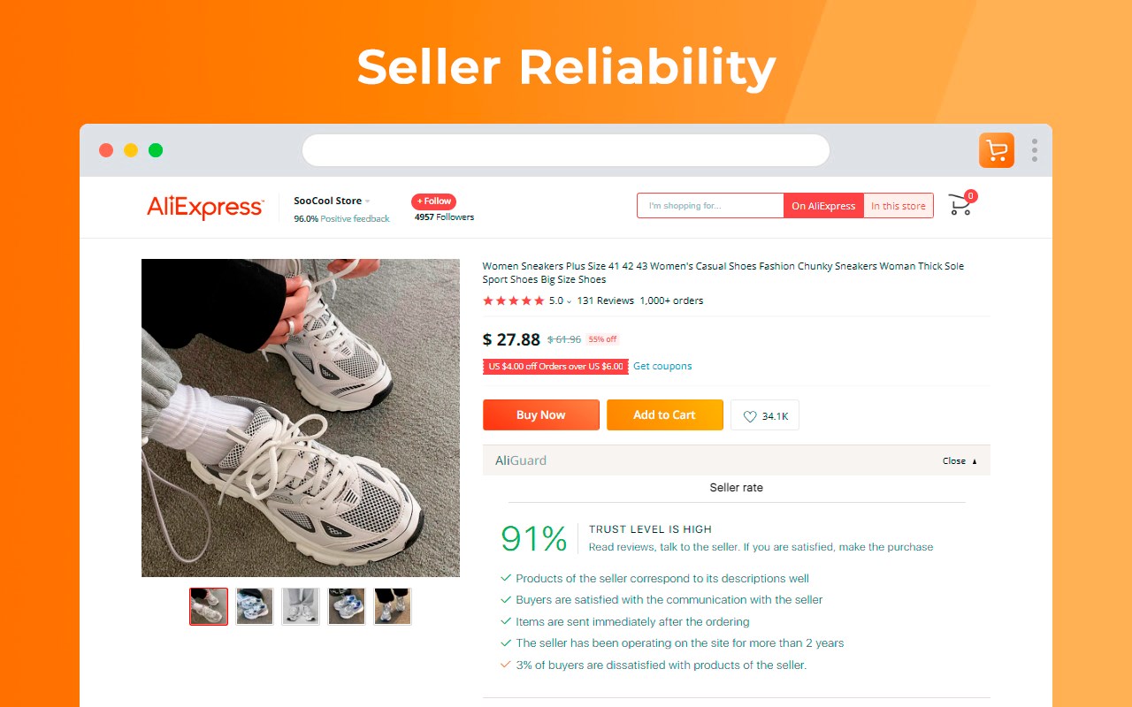Open the 5.0 rating dropdown arrow
Image resolution: width=1132 pixels, height=707 pixels.
click(x=569, y=301)
